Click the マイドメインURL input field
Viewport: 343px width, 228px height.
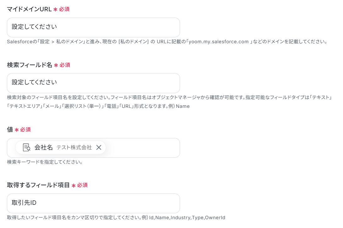click(93, 28)
